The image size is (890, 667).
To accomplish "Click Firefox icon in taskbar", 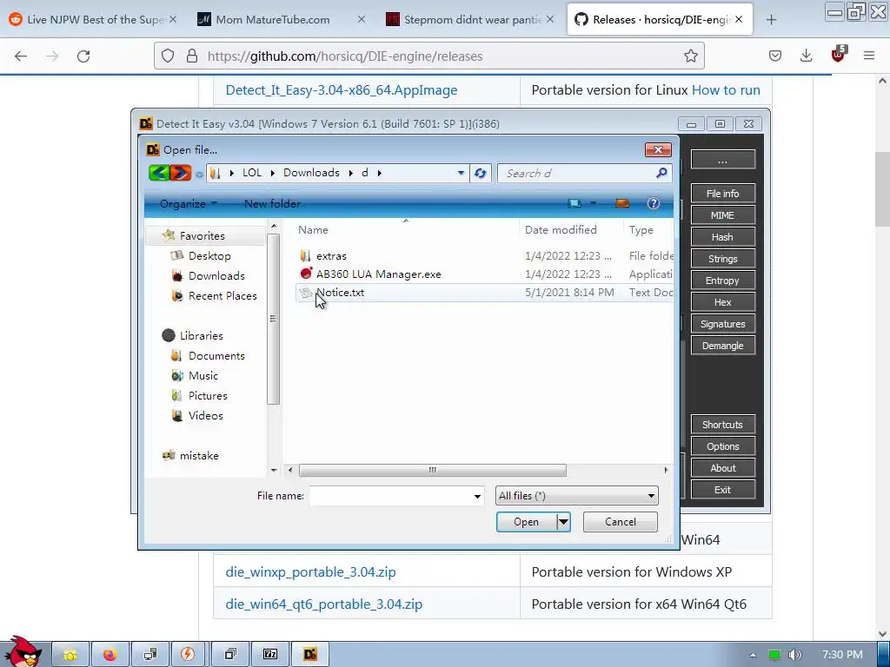I will tap(110, 654).
